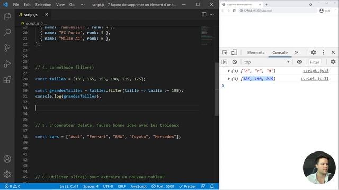Close the script.js tab

pyautogui.click(x=47, y=14)
